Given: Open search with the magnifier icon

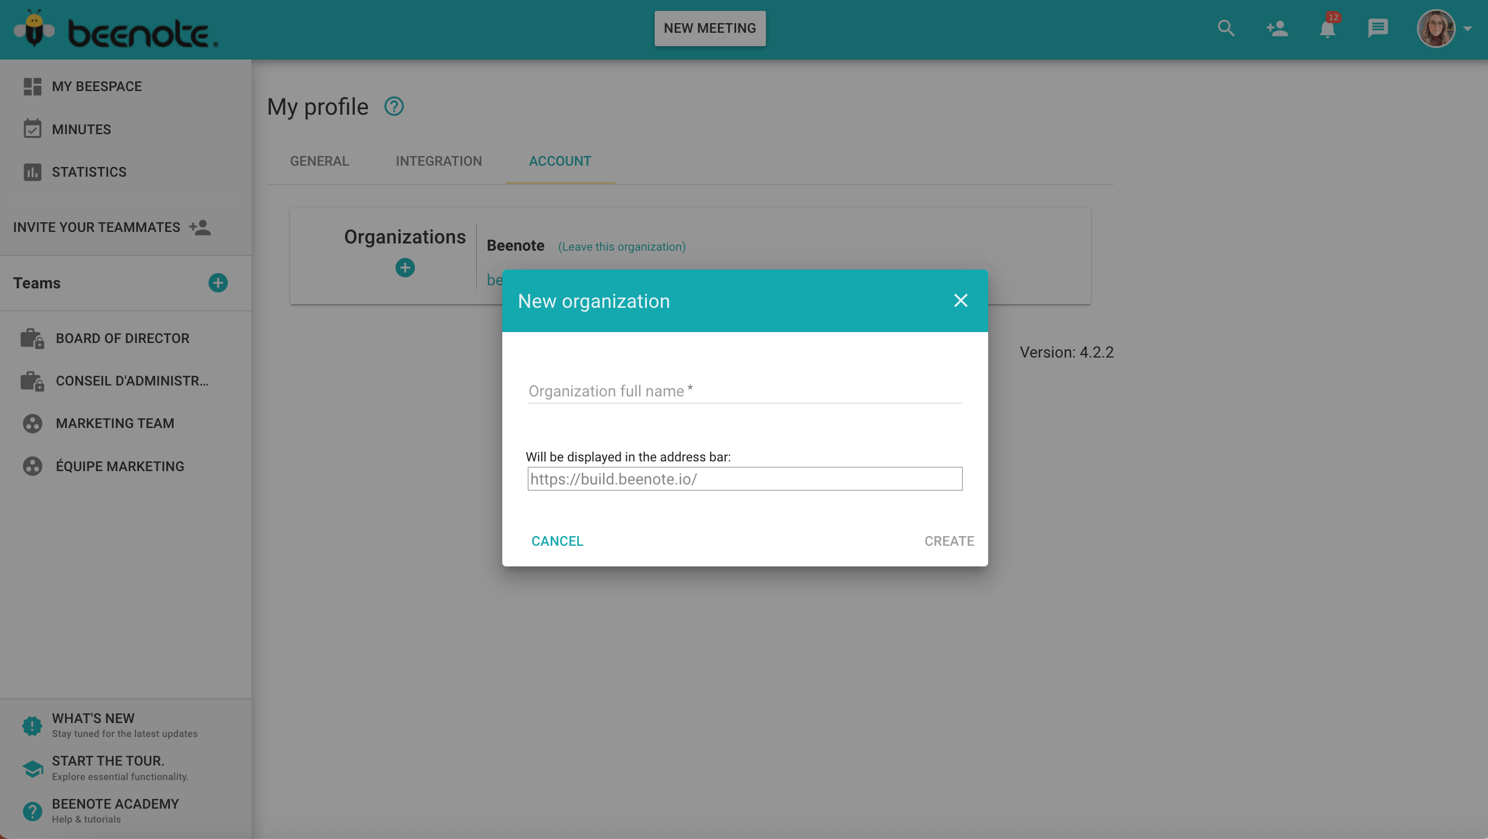Looking at the screenshot, I should point(1226,29).
